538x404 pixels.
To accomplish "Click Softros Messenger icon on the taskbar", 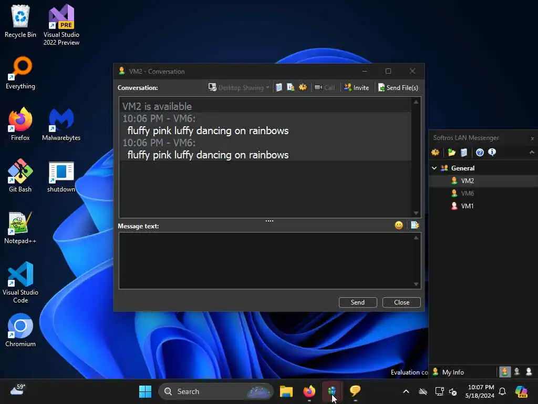I will [x=332, y=391].
